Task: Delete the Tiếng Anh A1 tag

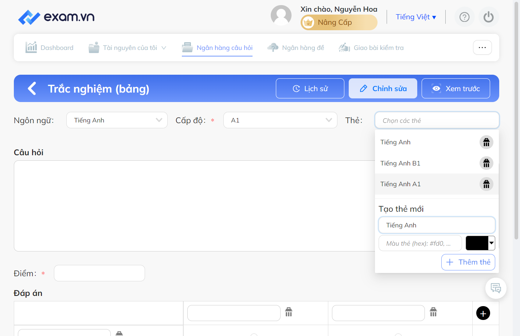Action: [x=486, y=184]
